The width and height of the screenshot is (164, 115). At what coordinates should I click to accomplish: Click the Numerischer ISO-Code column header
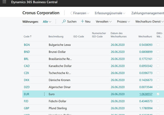point(99,35)
